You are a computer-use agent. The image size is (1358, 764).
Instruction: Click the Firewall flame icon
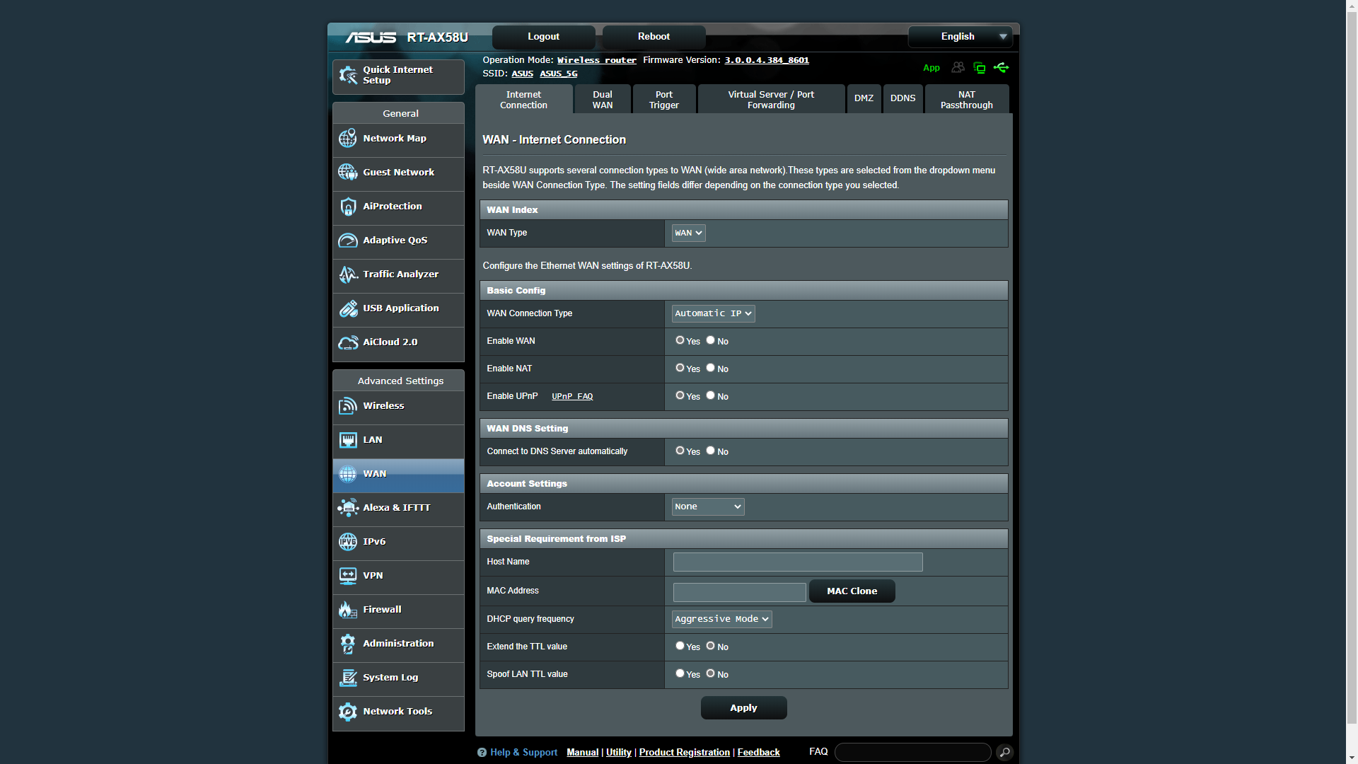coord(347,610)
